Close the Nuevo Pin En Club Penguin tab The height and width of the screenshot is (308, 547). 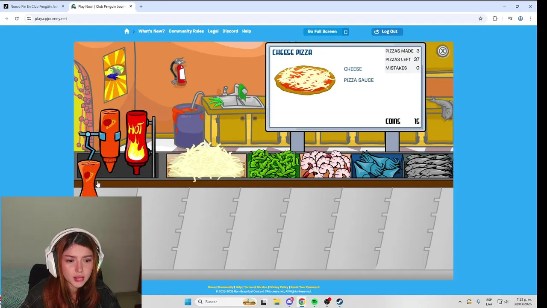(x=63, y=6)
